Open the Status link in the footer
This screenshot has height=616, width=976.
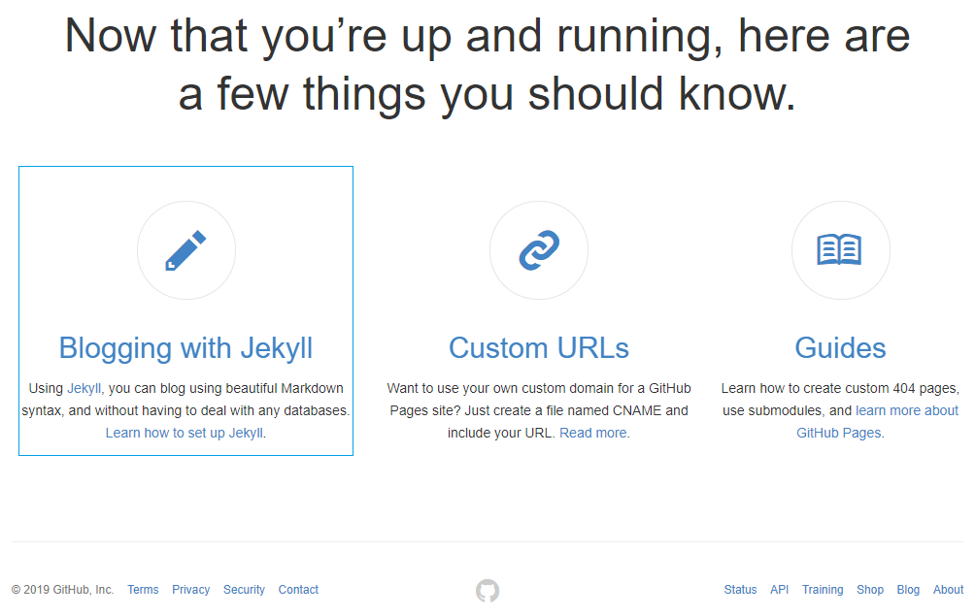(x=740, y=590)
